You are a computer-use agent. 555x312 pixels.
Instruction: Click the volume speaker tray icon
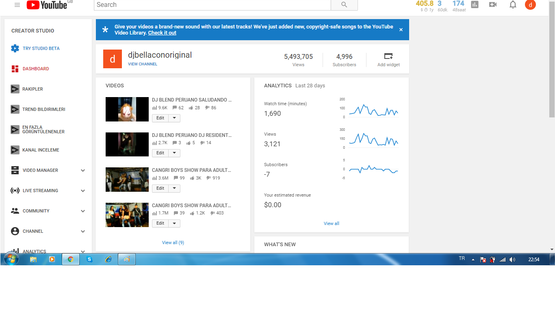coord(512,260)
